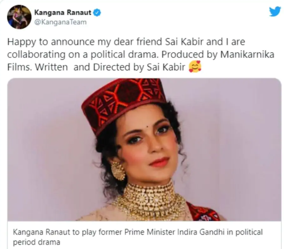This screenshot has height=249, width=284.
Task: Open the Indira Gandhi article headline
Action: coord(138,237)
